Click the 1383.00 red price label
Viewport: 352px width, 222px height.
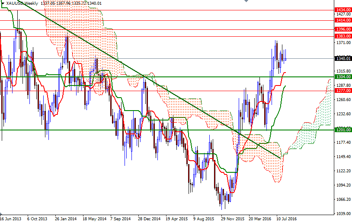343,36
